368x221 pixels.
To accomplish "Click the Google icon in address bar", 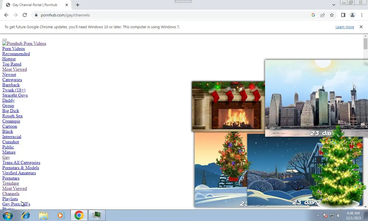I will pyautogui.click(x=313, y=15).
